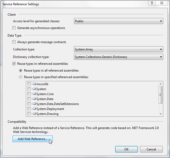Select the System item in assembly list

point(41,89)
